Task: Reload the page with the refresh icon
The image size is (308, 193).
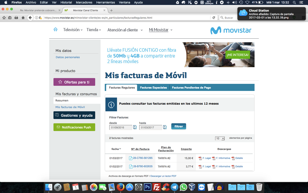Action: click(214, 18)
